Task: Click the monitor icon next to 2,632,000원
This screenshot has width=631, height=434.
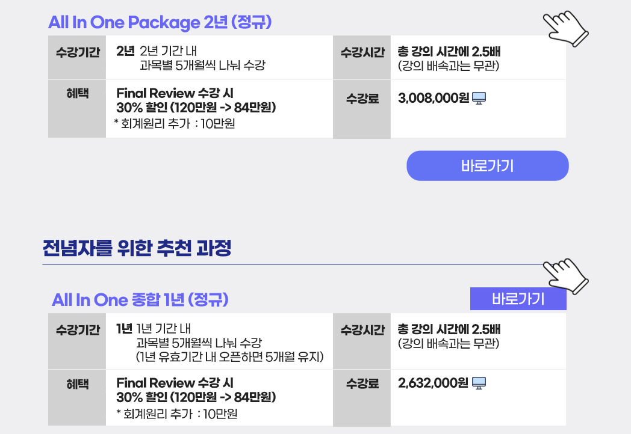Action: point(479,383)
